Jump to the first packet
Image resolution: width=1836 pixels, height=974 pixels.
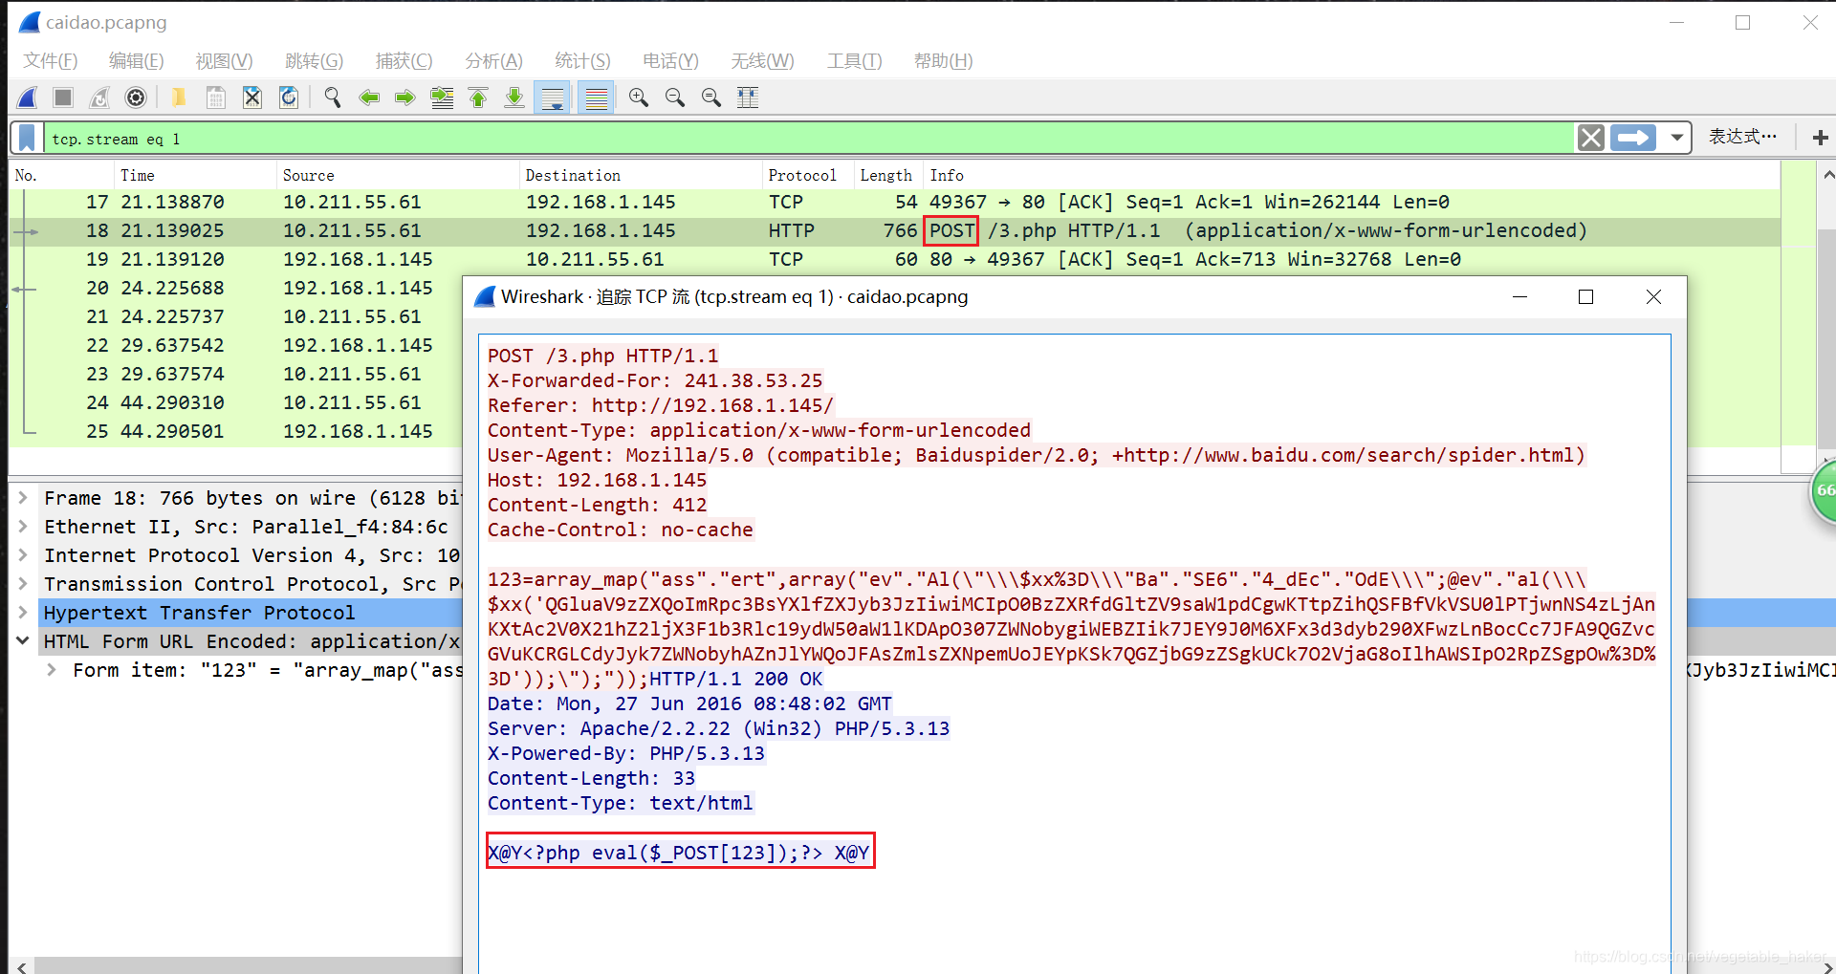(478, 97)
